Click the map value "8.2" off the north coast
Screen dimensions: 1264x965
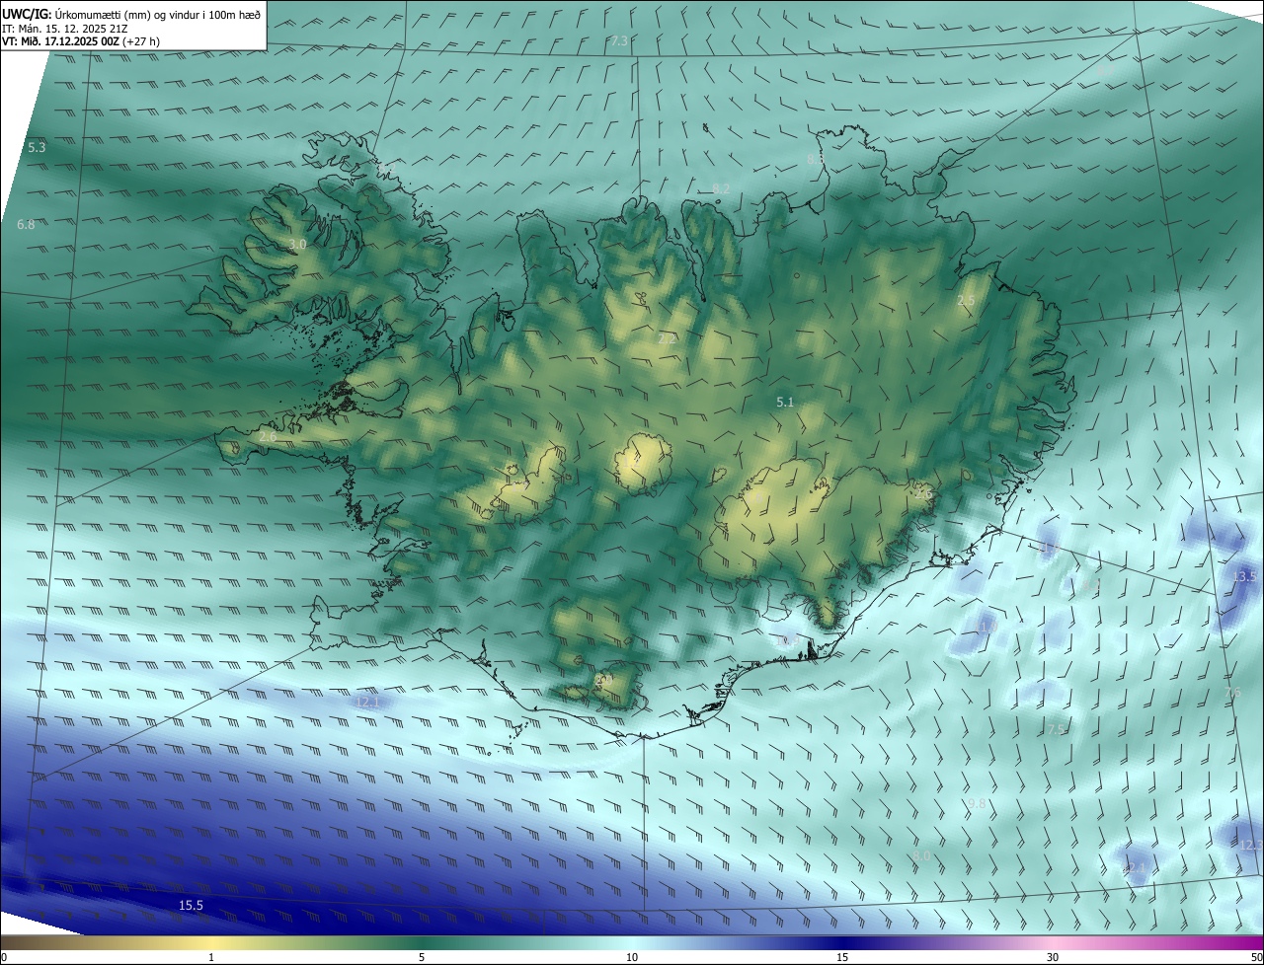click(721, 188)
